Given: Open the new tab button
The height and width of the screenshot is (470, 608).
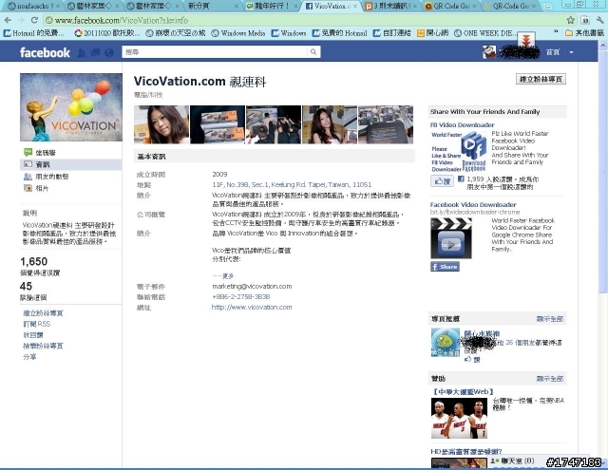Looking at the screenshot, I should coord(547,6).
